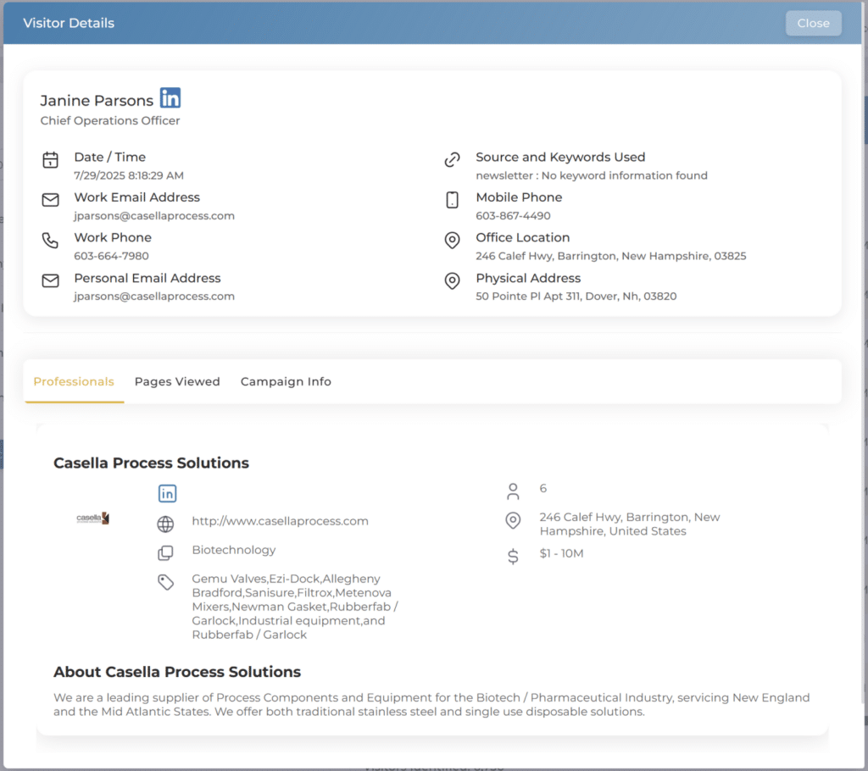Click the envelope icon beside Work Email Address
Screen dimensions: 868x771
(51, 200)
